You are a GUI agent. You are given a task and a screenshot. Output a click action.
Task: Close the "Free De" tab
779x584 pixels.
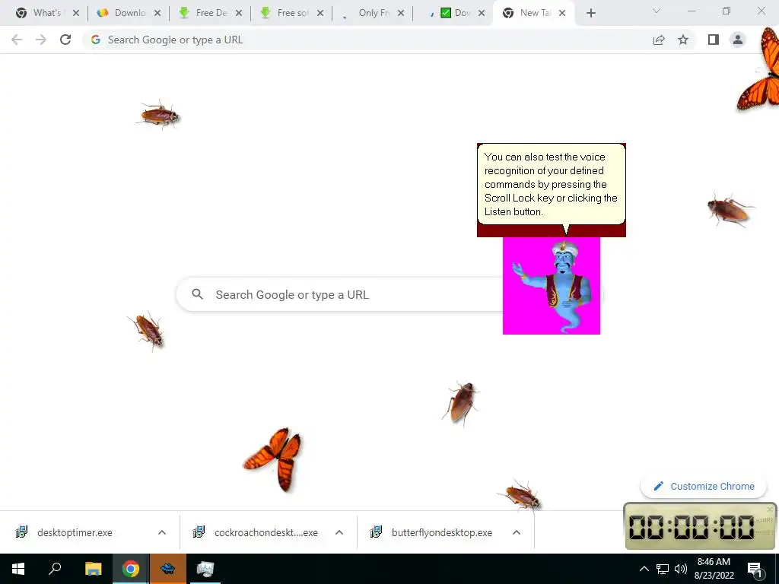[239, 13]
